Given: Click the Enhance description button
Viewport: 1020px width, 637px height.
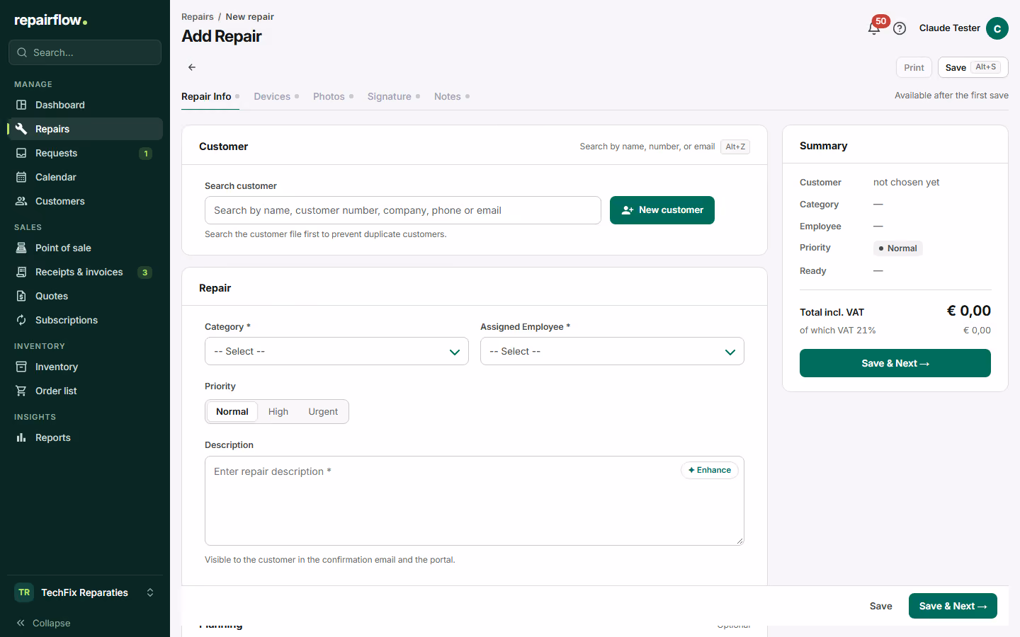Looking at the screenshot, I should point(710,470).
